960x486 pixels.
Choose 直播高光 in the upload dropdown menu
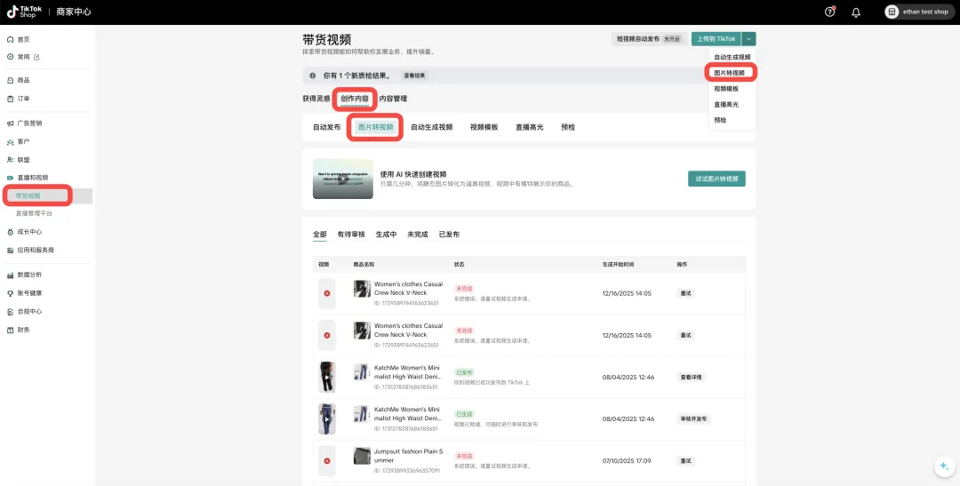(x=726, y=105)
